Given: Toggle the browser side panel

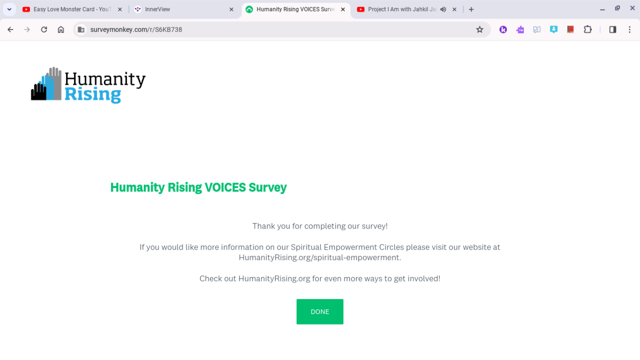Looking at the screenshot, I should coord(612,29).
